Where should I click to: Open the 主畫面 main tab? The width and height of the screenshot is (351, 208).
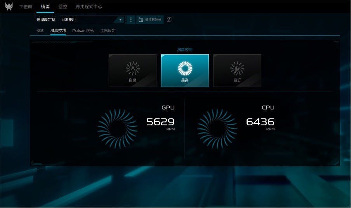click(x=26, y=7)
